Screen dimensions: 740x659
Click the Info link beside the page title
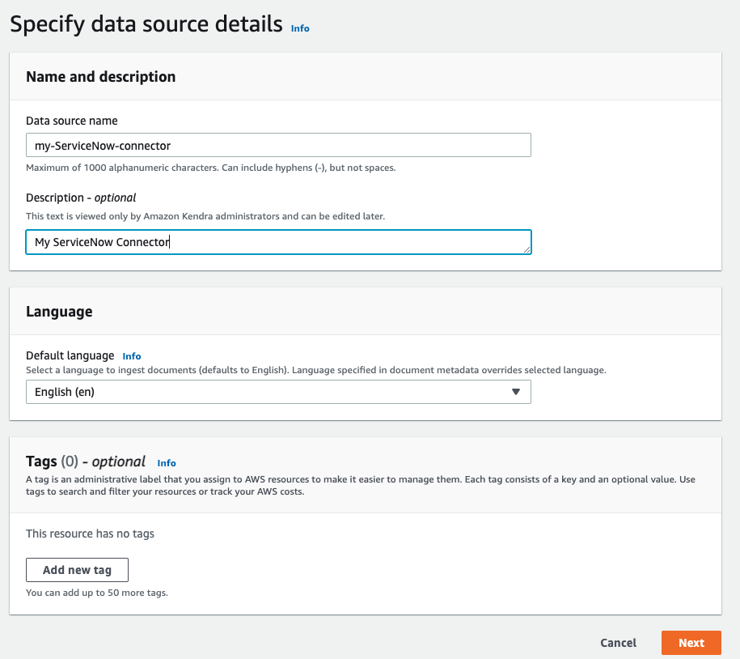point(300,28)
